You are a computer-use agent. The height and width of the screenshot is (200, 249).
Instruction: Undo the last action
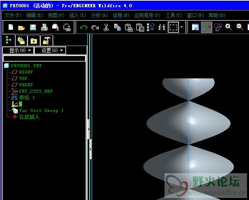[x=84, y=27]
